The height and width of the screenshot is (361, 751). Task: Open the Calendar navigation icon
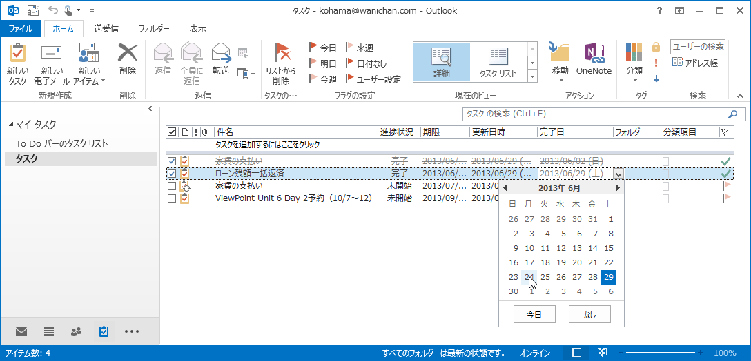click(48, 331)
